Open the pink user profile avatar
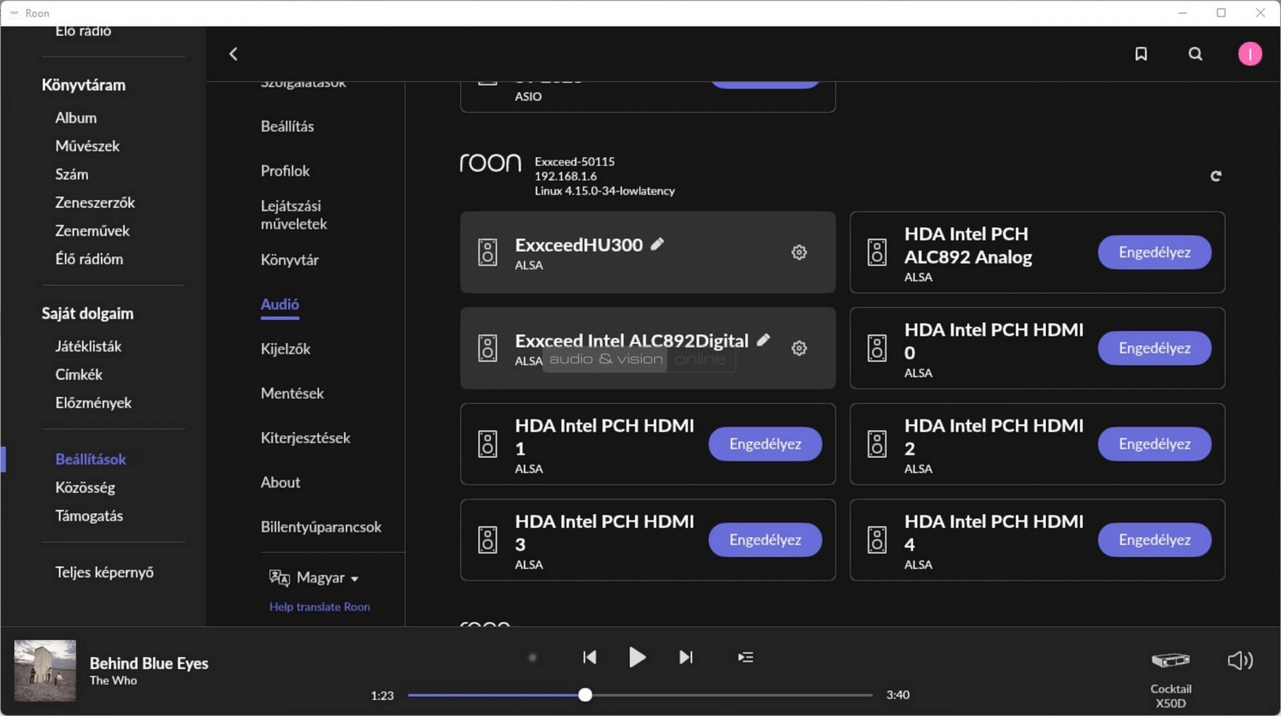1281x716 pixels. tap(1250, 54)
